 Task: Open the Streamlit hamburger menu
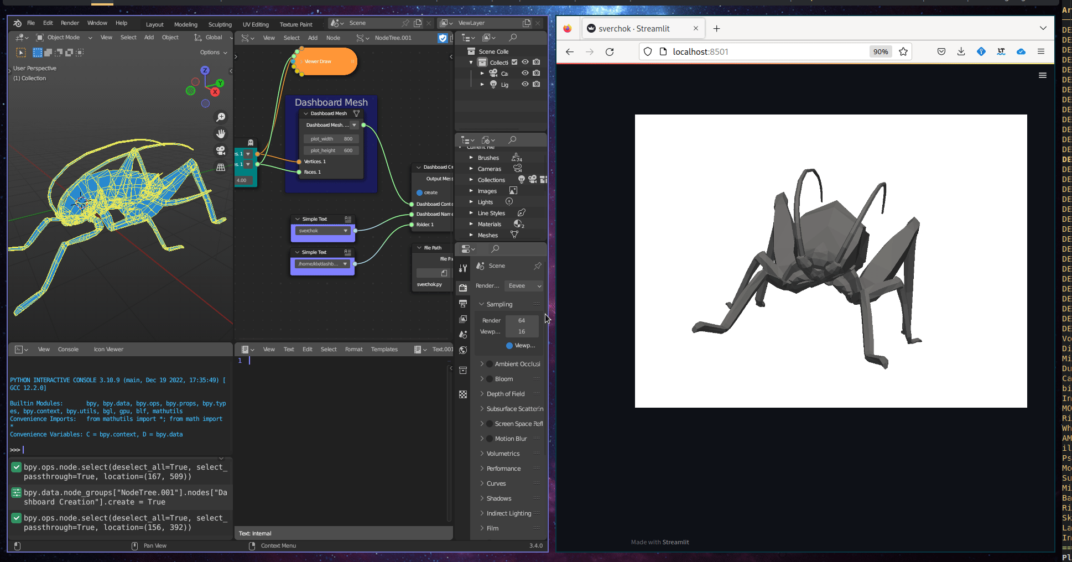click(1042, 75)
